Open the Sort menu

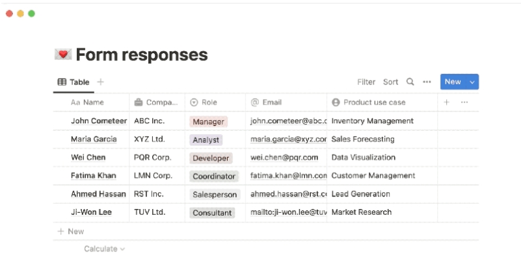(x=390, y=82)
